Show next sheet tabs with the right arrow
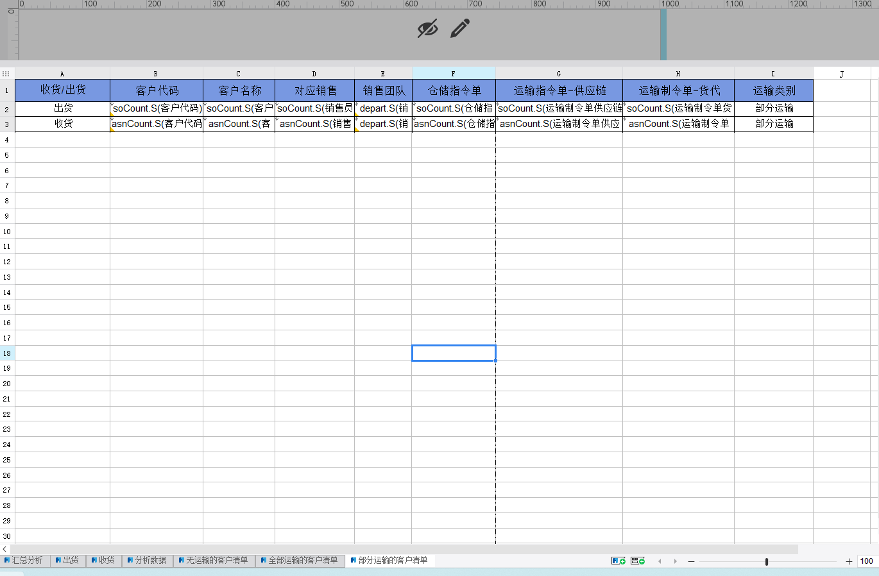Screen dimensions: 879x576 tap(675, 561)
